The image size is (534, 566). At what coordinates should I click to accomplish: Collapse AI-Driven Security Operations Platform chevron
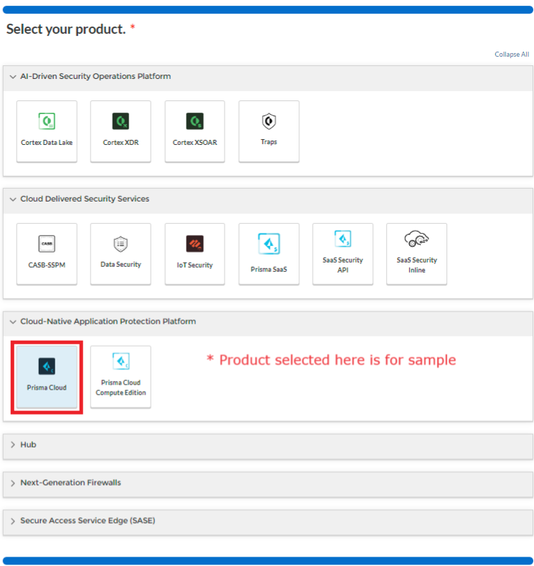click(x=13, y=77)
